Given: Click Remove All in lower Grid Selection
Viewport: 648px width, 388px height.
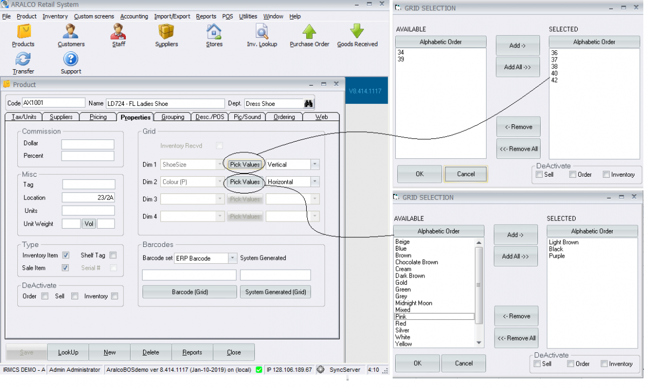Looking at the screenshot, I should 516,338.
